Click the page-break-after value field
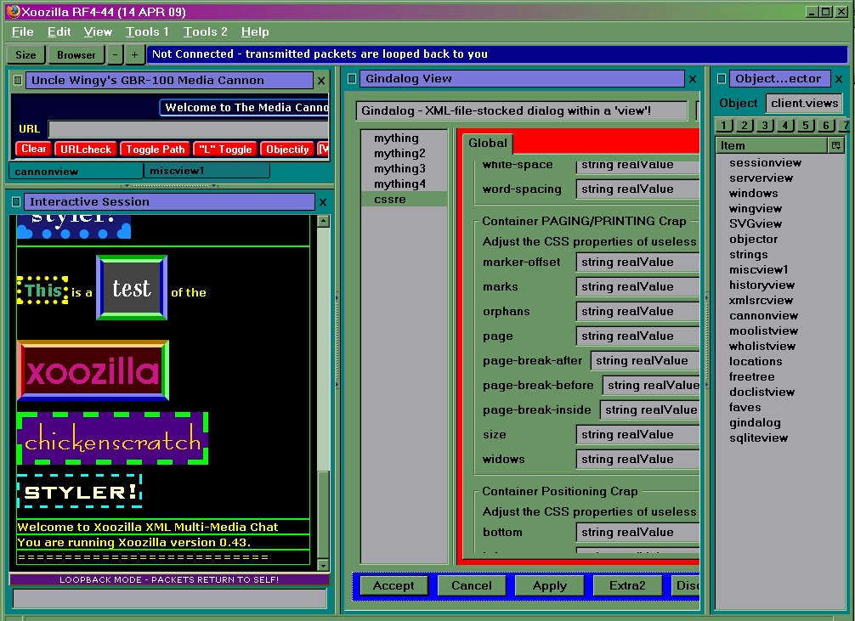855x621 pixels. 645,360
